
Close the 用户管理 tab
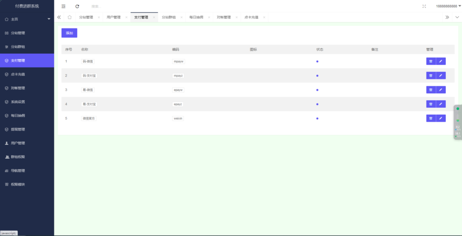pos(126,17)
